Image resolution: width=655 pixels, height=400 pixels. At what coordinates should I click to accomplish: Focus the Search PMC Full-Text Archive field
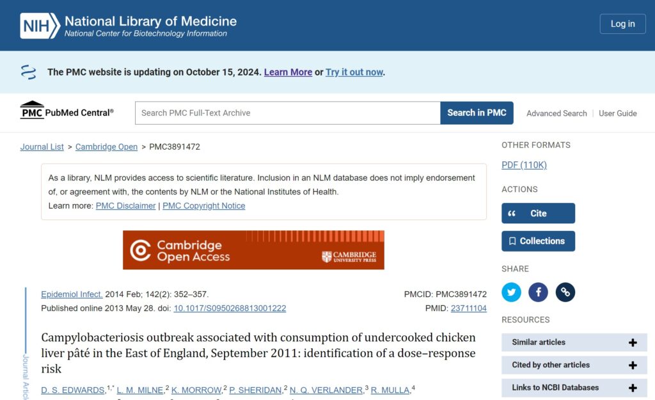(287, 113)
